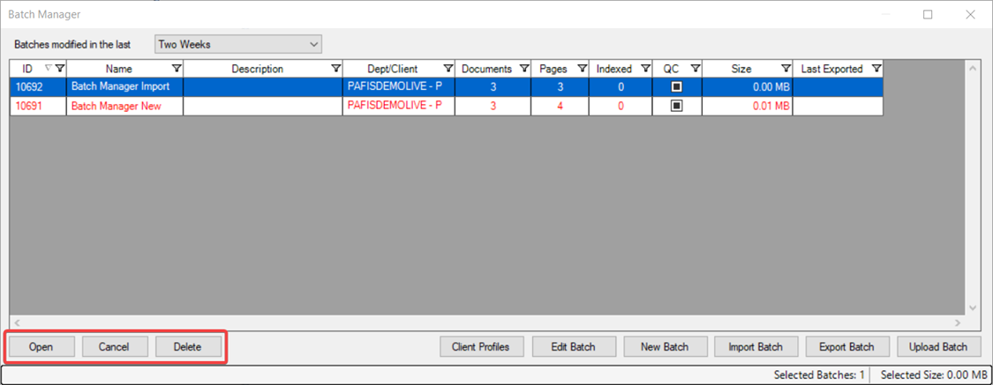Viewport: 993px width, 385px height.
Task: Click the Import Batch button
Action: pyautogui.click(x=756, y=346)
